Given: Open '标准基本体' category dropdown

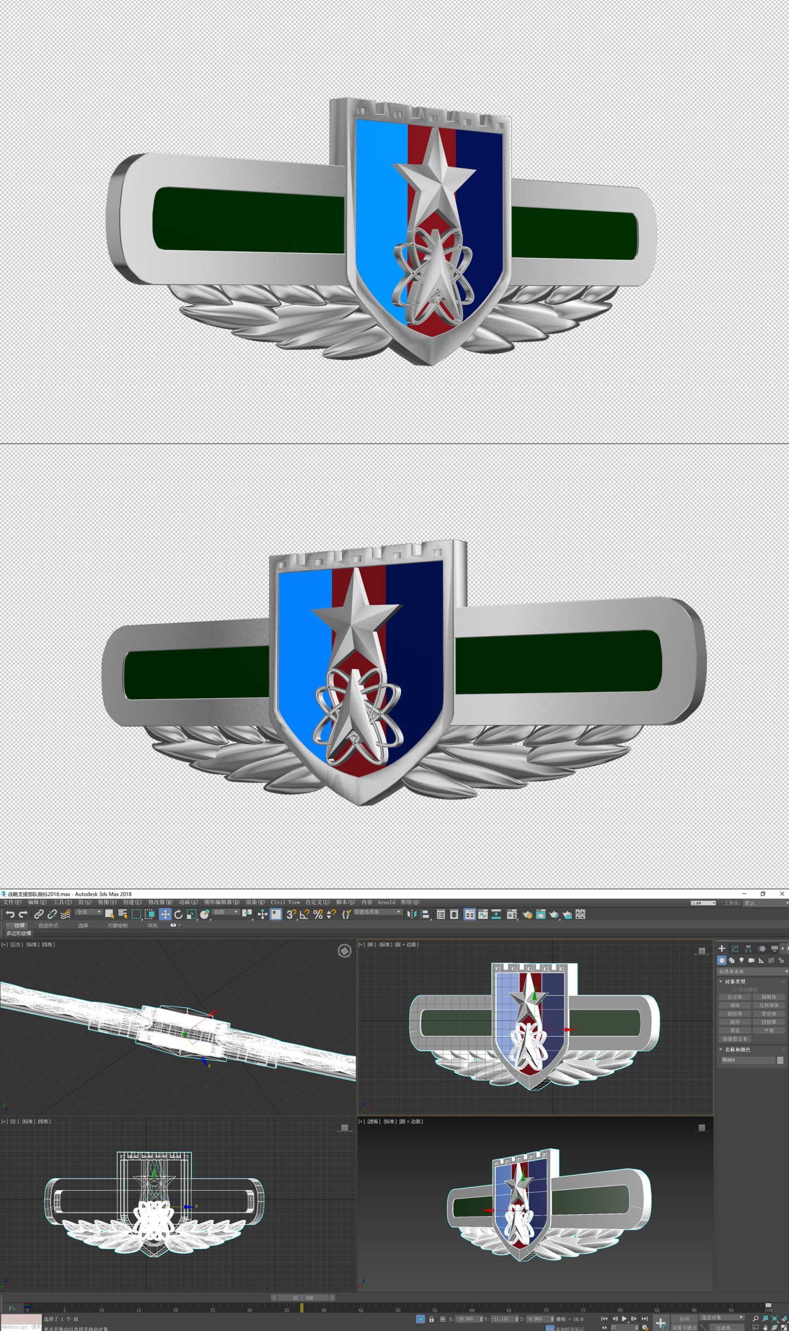Looking at the screenshot, I should 753,972.
